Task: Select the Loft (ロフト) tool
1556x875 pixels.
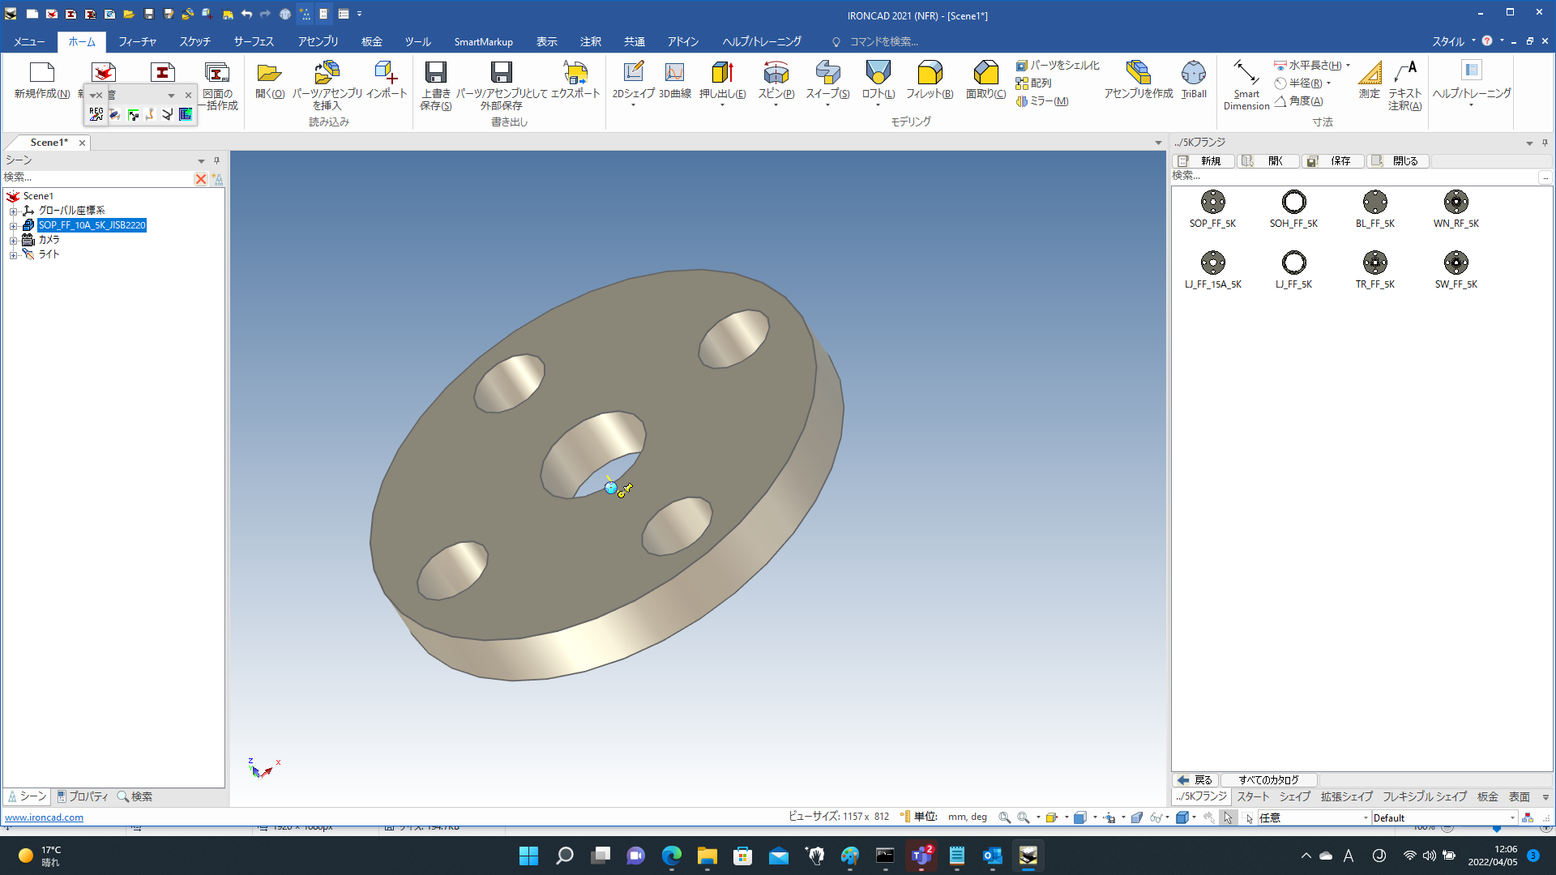Action: (878, 74)
